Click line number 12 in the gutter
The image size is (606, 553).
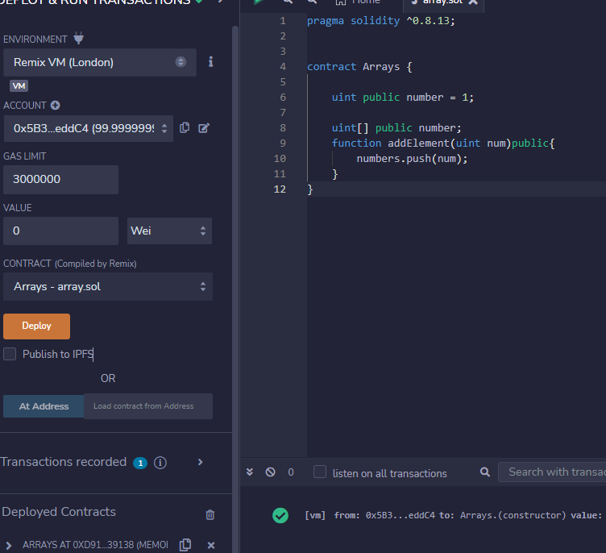(280, 189)
